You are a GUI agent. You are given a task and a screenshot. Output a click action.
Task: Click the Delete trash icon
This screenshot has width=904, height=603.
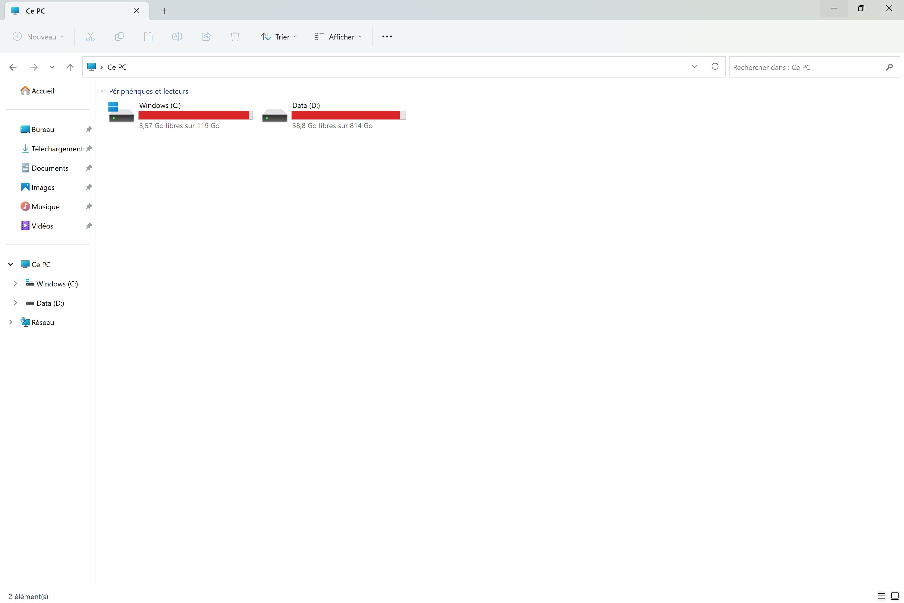coord(235,36)
